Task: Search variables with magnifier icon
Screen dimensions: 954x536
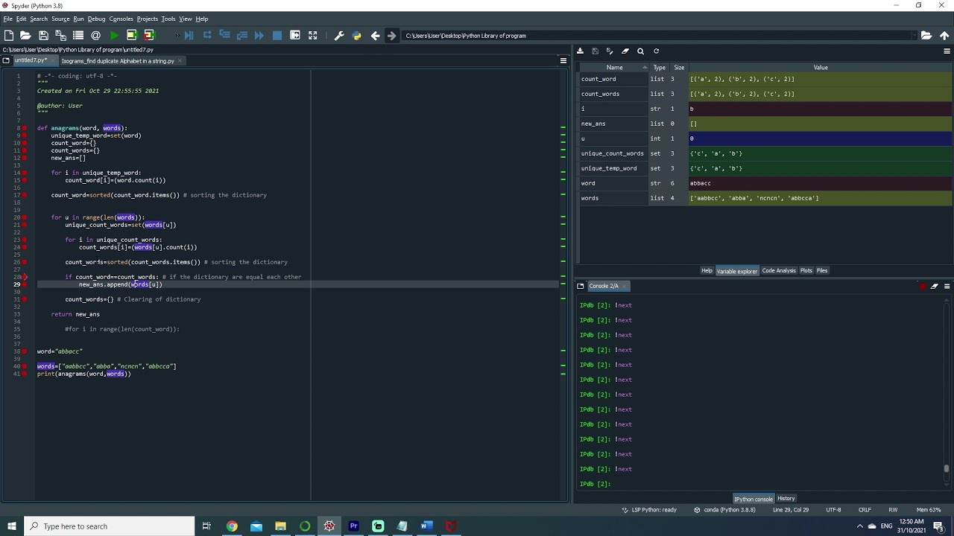Action: coord(640,51)
